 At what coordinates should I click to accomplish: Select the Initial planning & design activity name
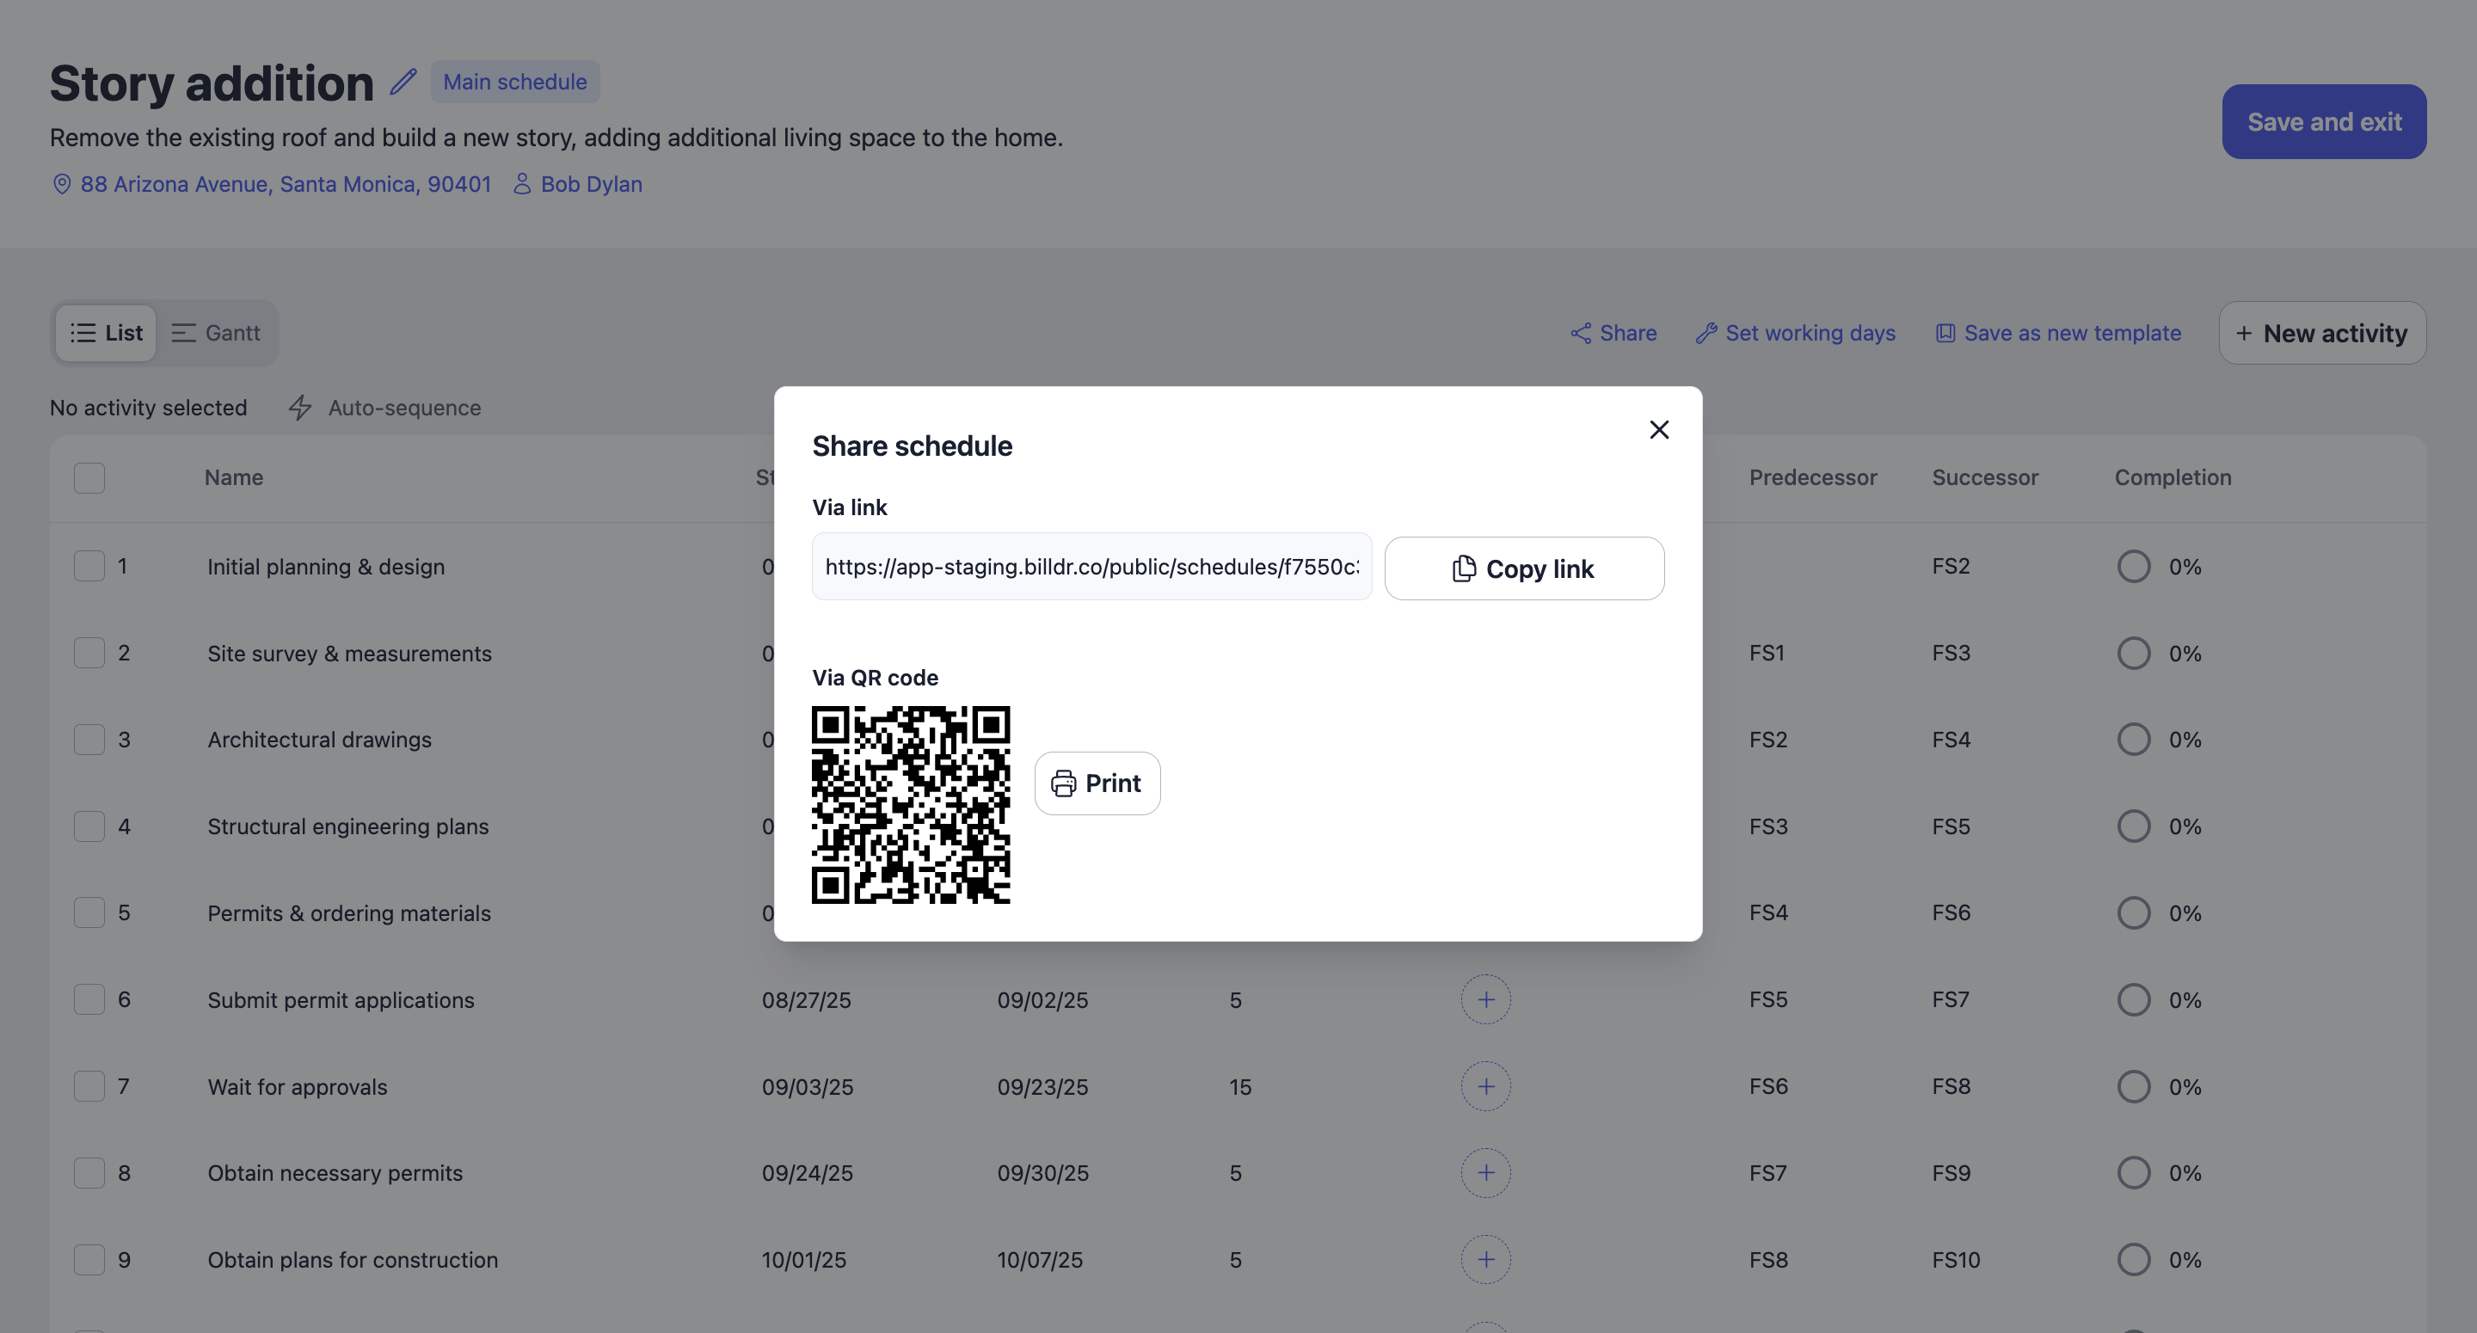tap(326, 567)
